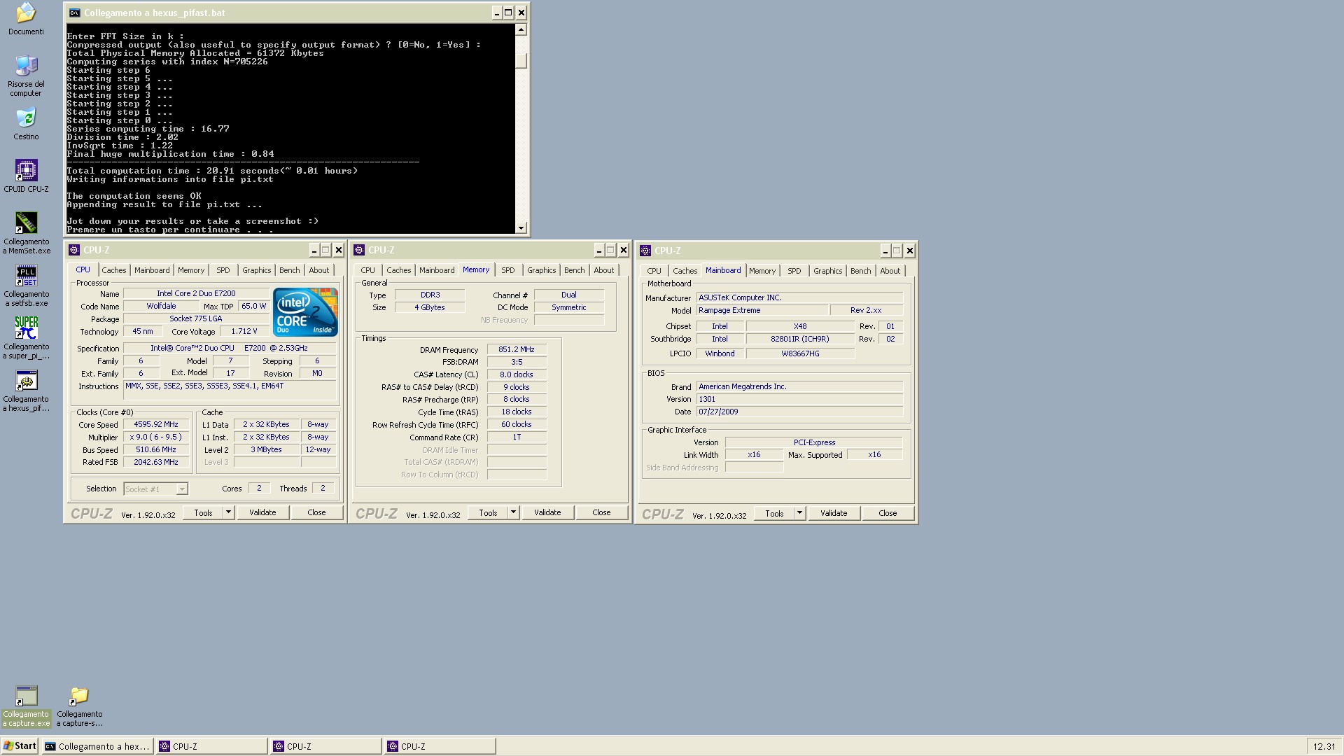This screenshot has height=756, width=1344.
Task: Open Tools dropdown arrow in middle CPU-Z window
Action: tap(513, 512)
